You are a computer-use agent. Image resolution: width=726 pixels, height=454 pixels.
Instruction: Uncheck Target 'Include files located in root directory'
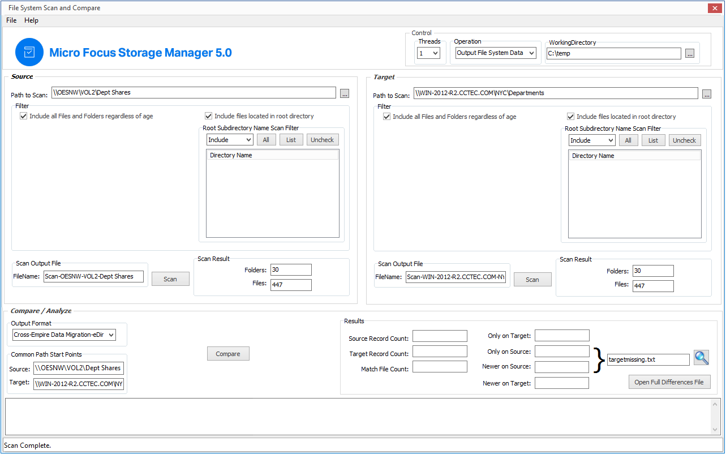[x=571, y=117]
